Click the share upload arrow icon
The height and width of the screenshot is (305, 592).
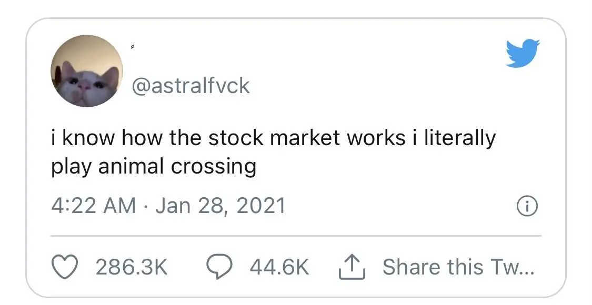coord(352,267)
